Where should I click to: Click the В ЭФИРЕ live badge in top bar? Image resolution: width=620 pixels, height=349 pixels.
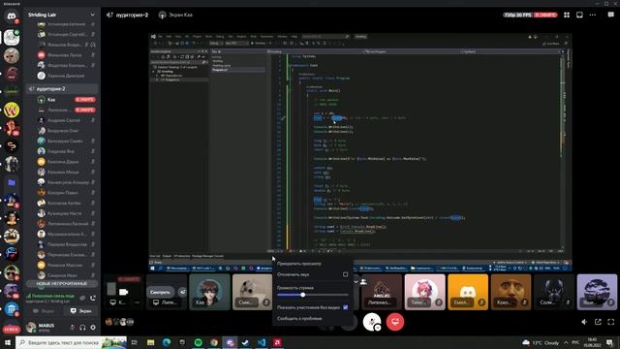tap(545, 15)
